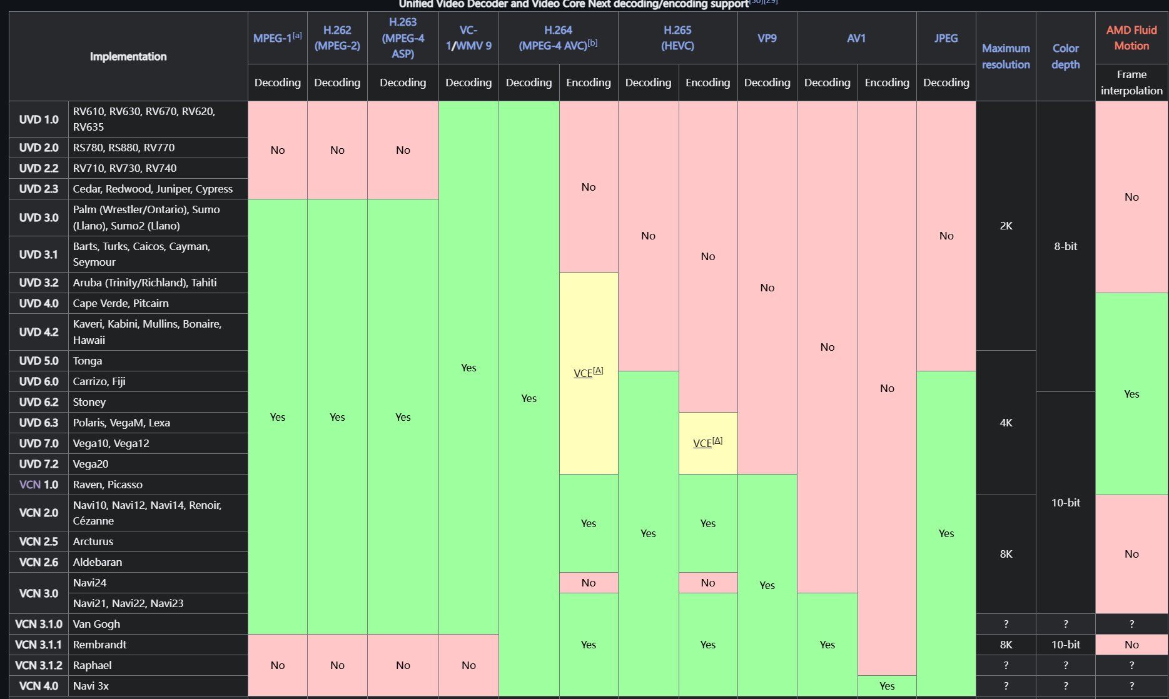
Task: Select the Vega20 cell
Action: [158, 464]
